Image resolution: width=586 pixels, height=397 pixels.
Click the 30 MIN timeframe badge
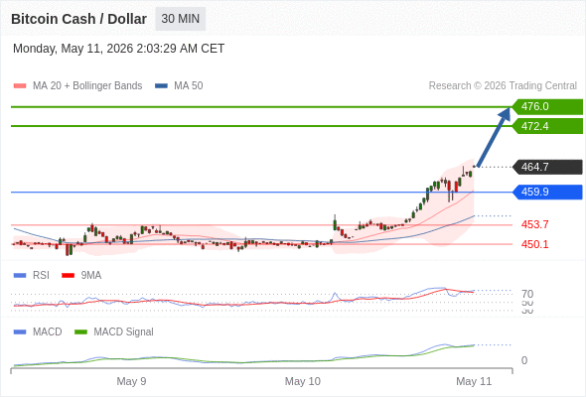click(180, 19)
